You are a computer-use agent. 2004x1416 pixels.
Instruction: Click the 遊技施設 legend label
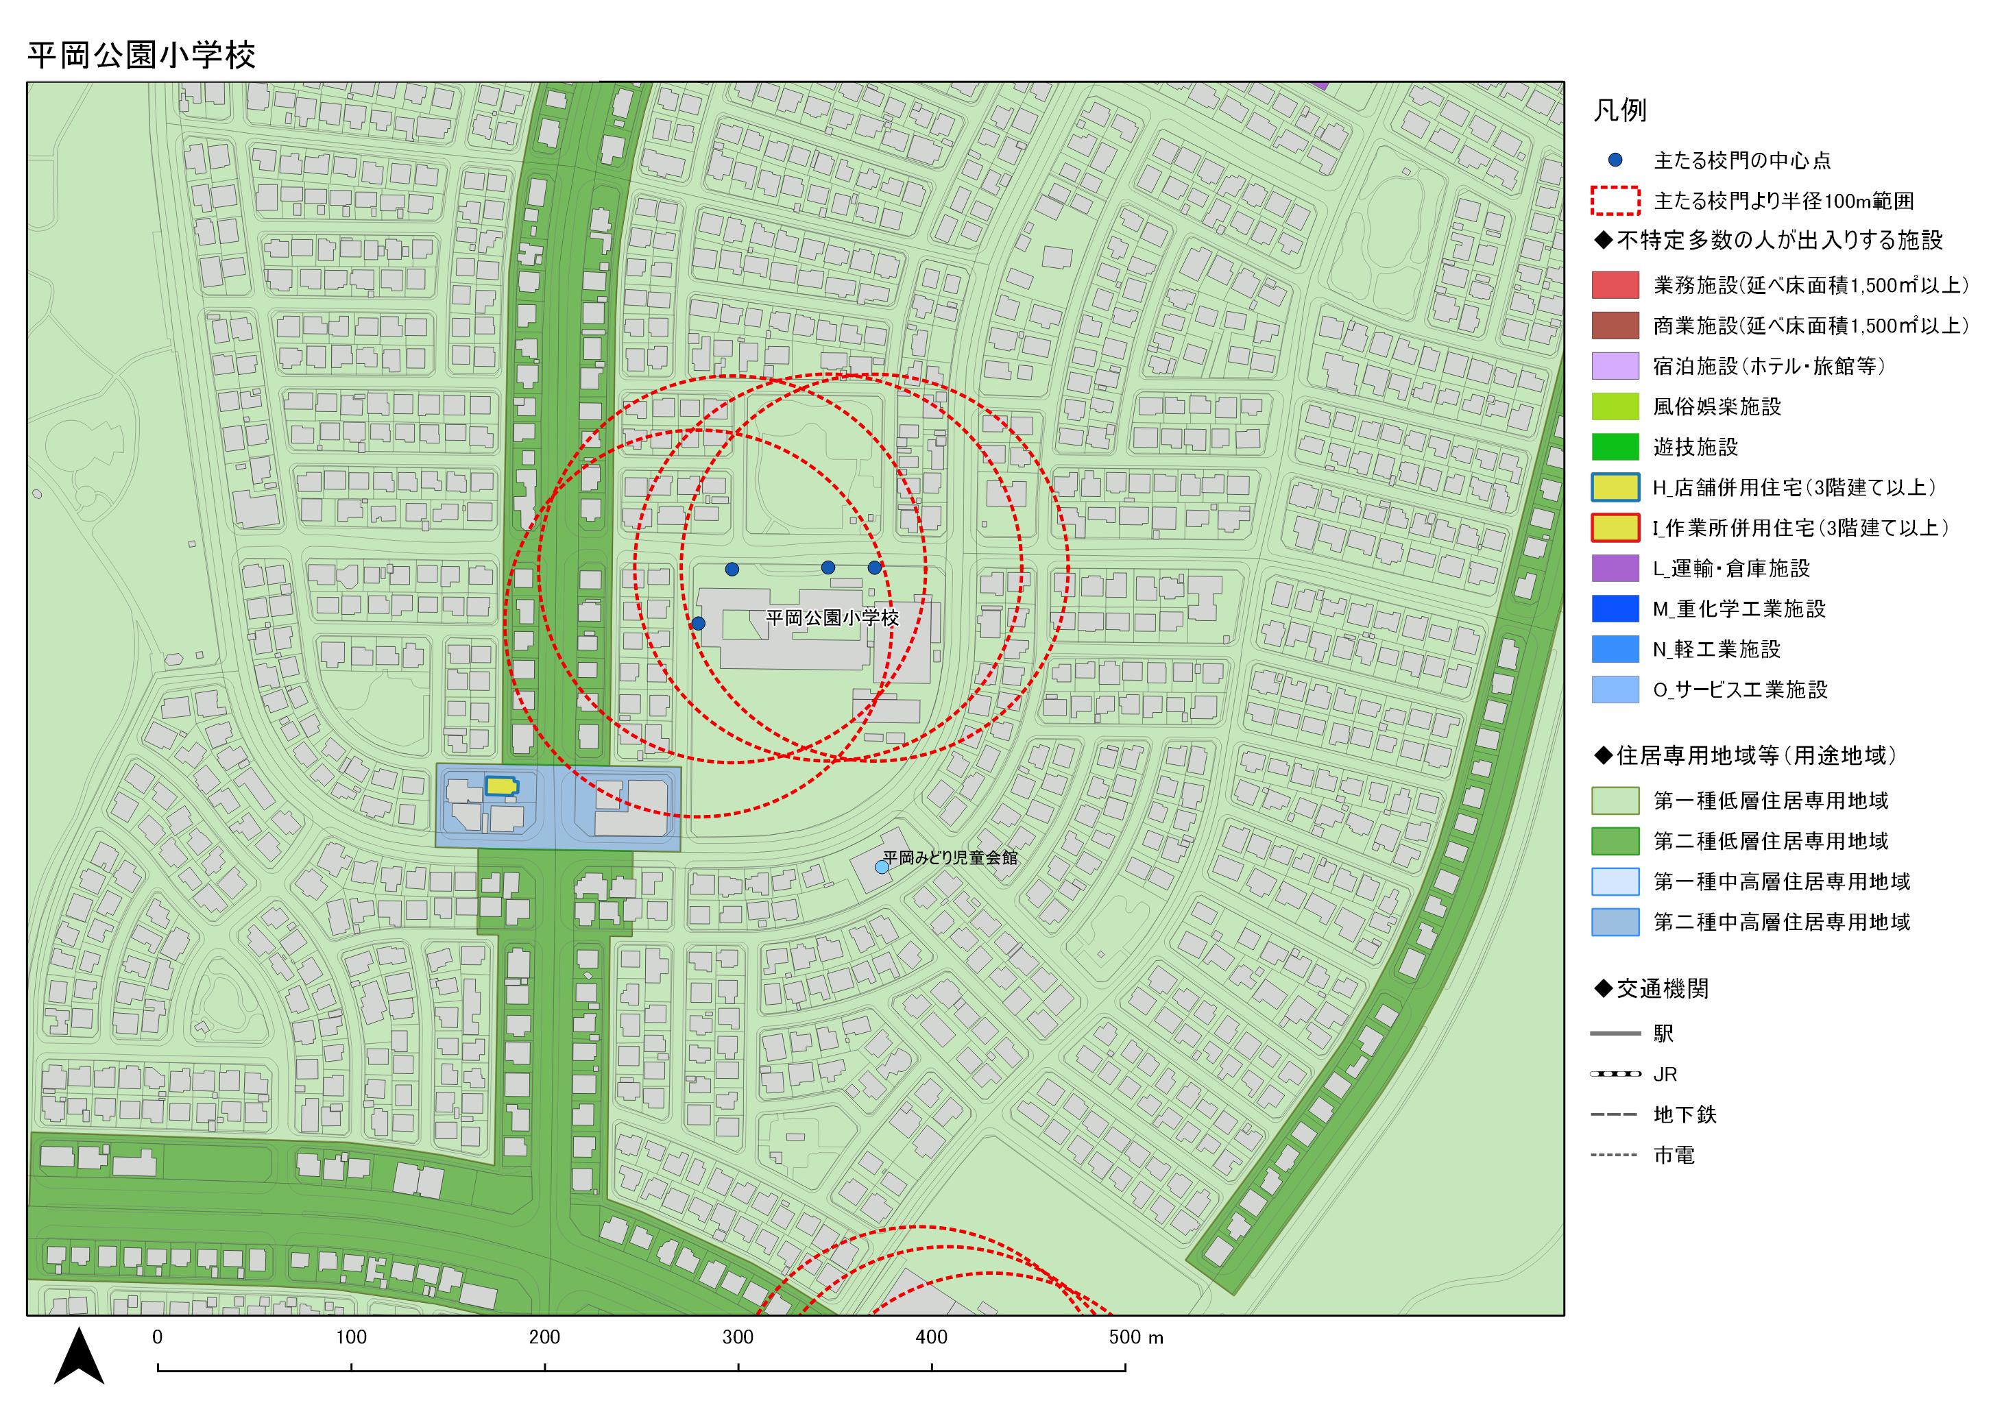point(1696,448)
